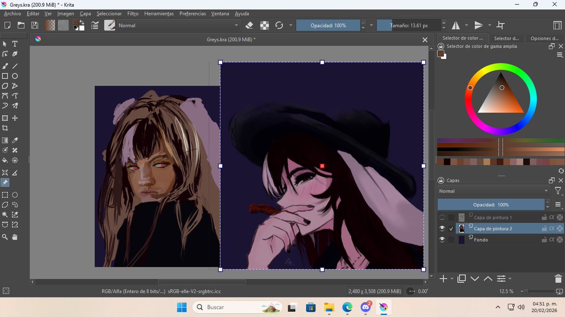Open the brush blending mode dropdown
Image resolution: width=565 pixels, height=317 pixels.
pos(178,25)
